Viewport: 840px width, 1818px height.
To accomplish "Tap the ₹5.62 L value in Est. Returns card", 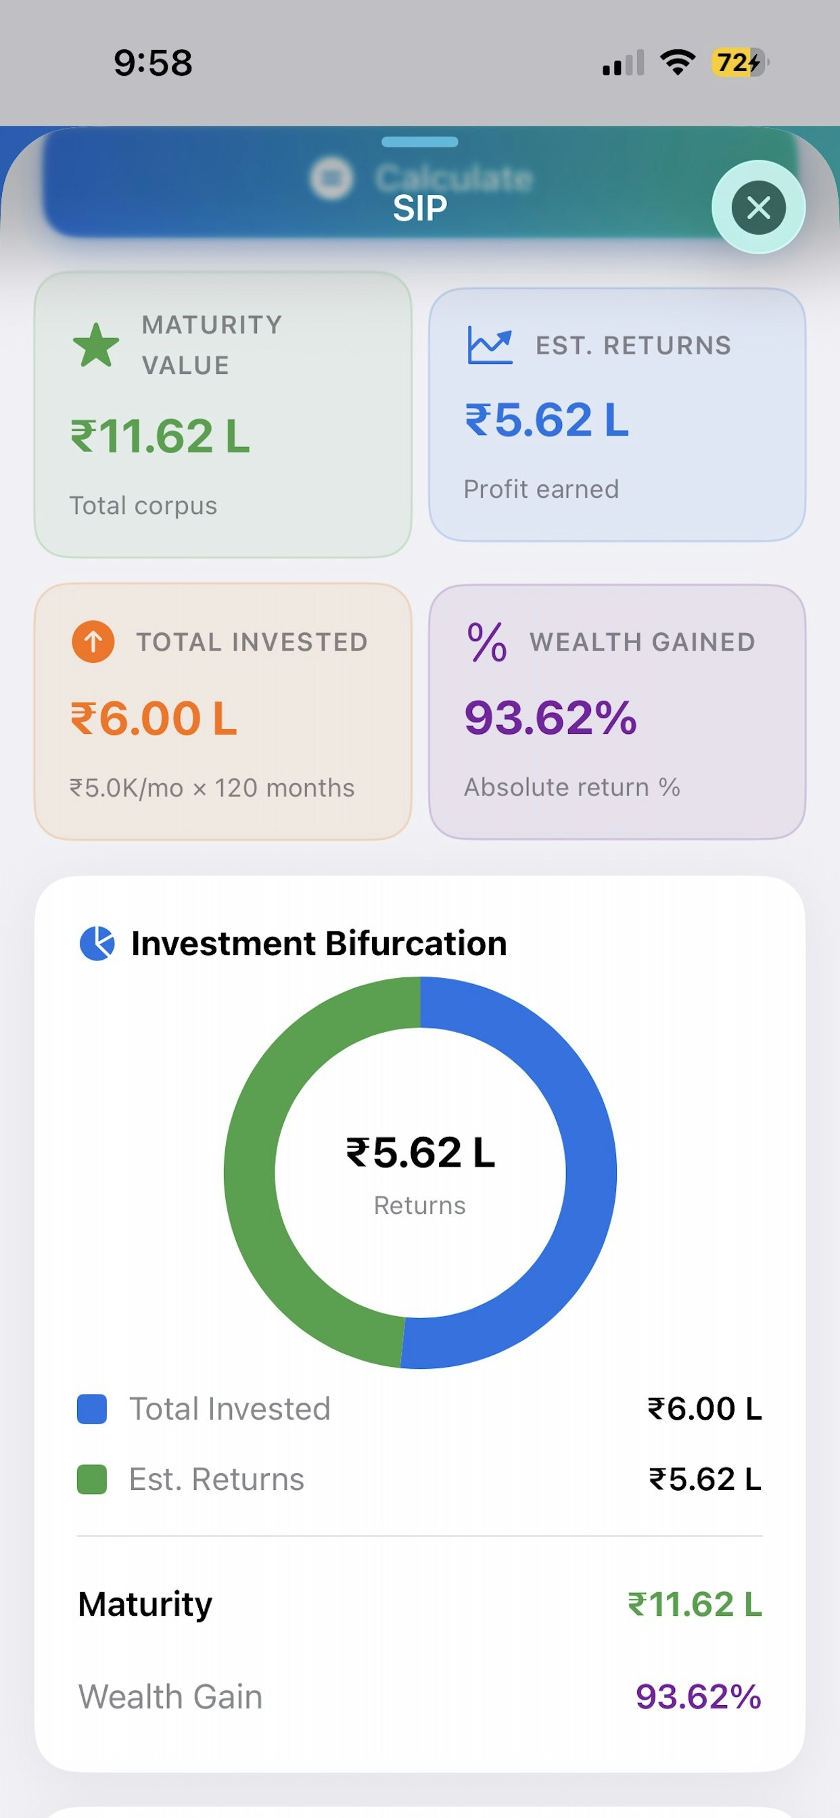I will [x=546, y=419].
